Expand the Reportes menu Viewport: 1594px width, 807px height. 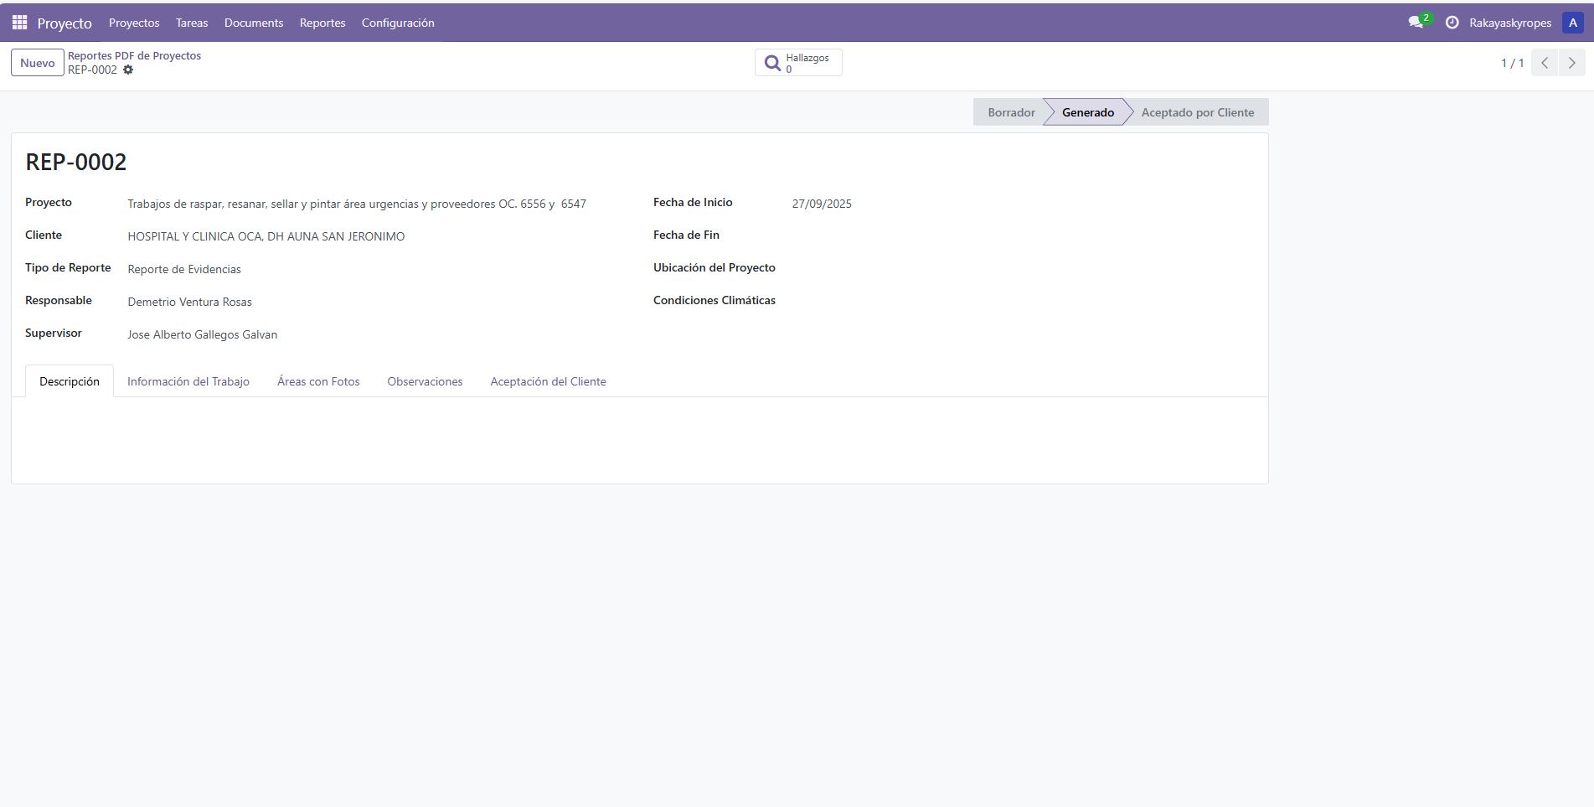point(322,23)
